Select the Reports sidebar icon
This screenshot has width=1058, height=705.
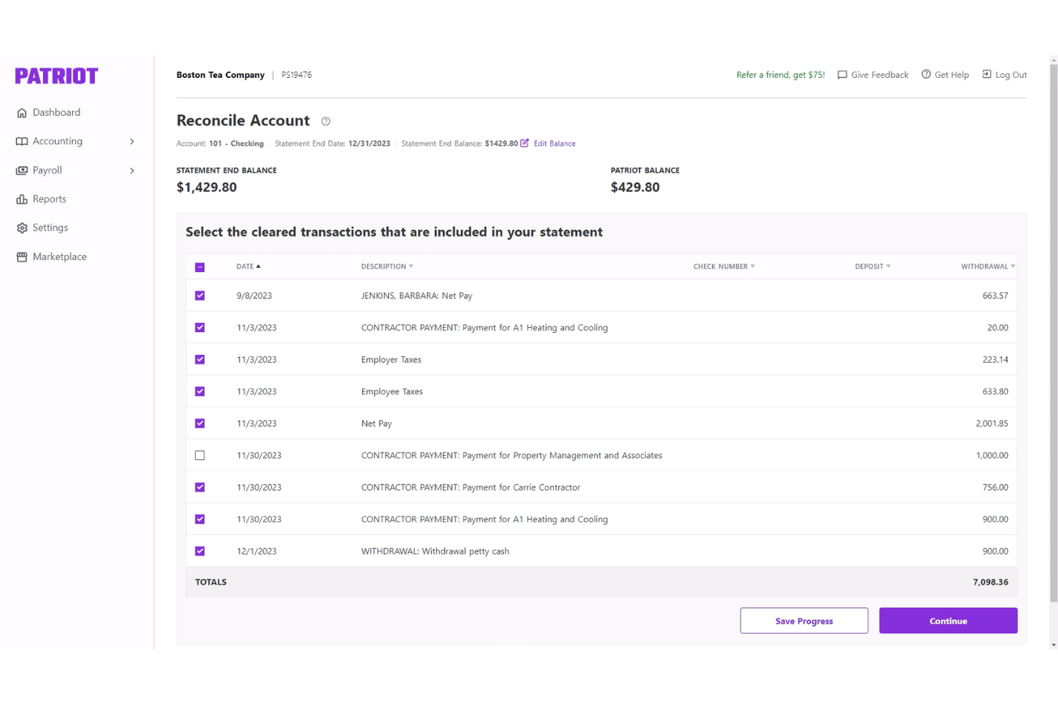click(x=21, y=199)
